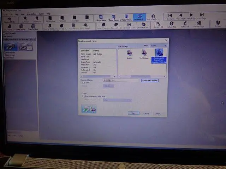Select the Fit Length view icon
This screenshot has height=169, width=226.
tap(75, 19)
